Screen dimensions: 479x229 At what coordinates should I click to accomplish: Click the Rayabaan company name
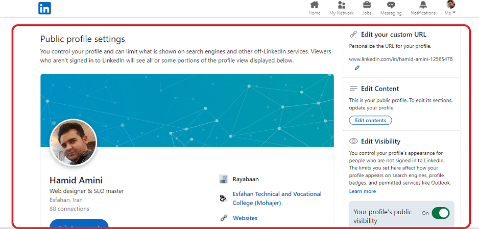tap(246, 179)
